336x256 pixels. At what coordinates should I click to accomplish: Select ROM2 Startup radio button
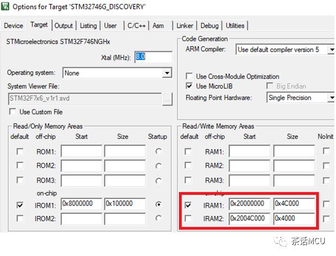coord(158,166)
